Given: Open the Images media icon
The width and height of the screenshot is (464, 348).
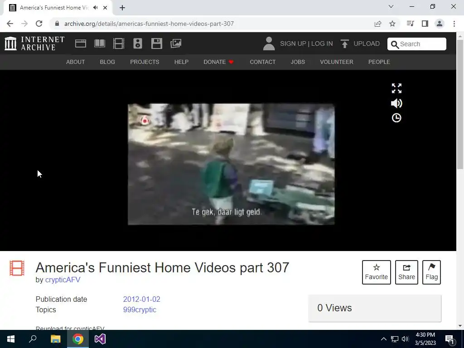Looking at the screenshot, I should (176, 43).
